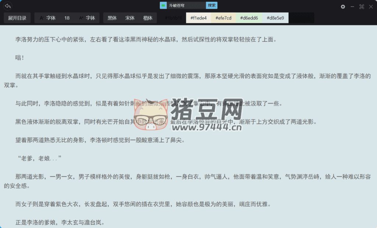
Task: Increase font size with A+ 字体
Action: (87, 18)
